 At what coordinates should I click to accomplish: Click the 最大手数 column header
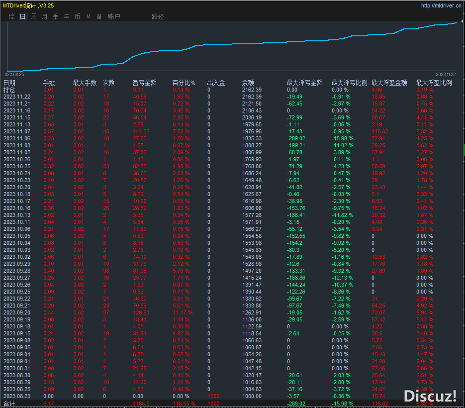(85, 83)
